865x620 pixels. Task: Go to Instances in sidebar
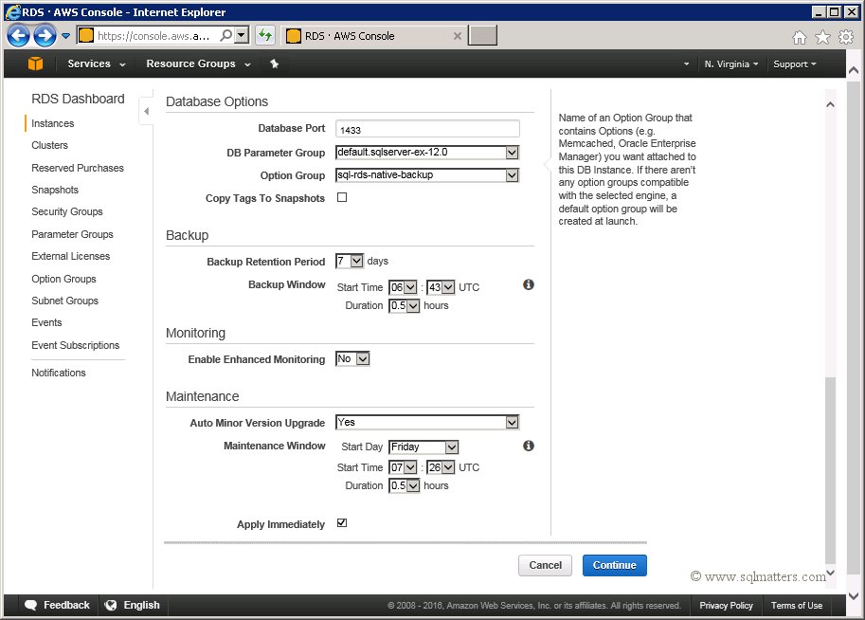[x=52, y=123]
